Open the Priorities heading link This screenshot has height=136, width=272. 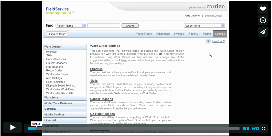coord(96,69)
